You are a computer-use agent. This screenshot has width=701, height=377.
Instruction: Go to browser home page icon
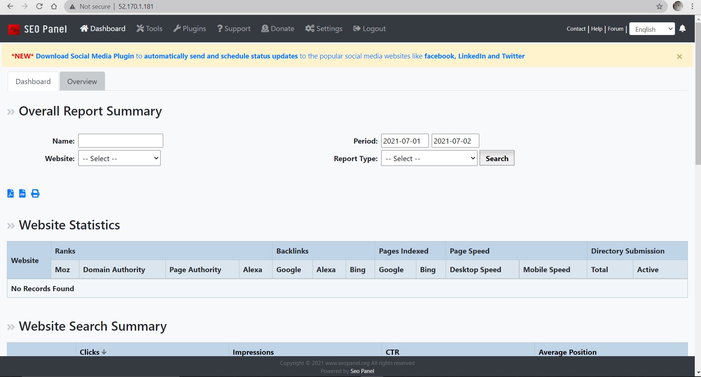click(54, 7)
